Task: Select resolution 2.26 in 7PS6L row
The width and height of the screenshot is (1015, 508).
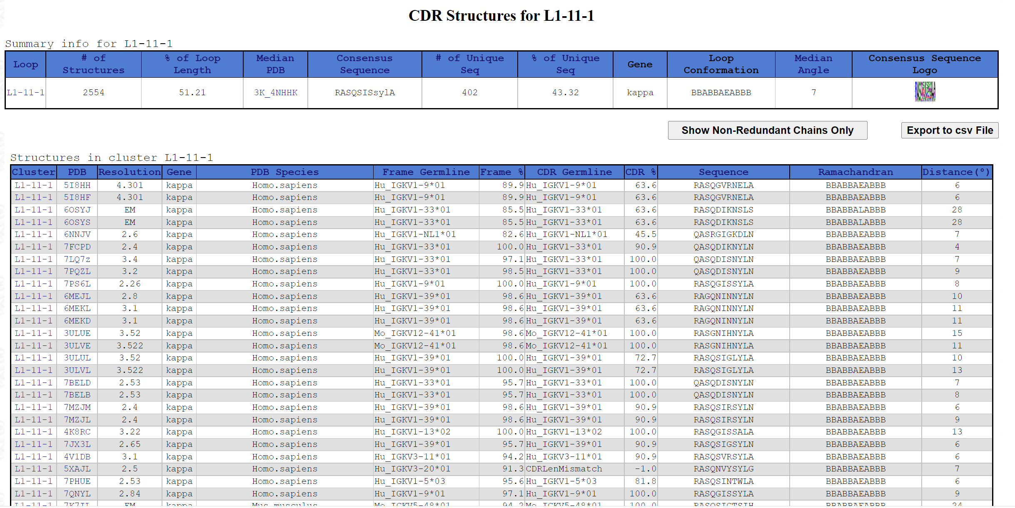Action: coord(130,284)
